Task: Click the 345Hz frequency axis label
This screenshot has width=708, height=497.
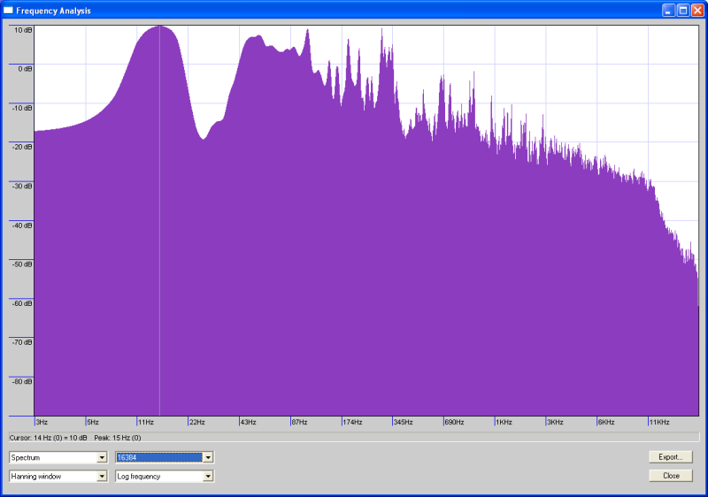Action: pos(403,423)
